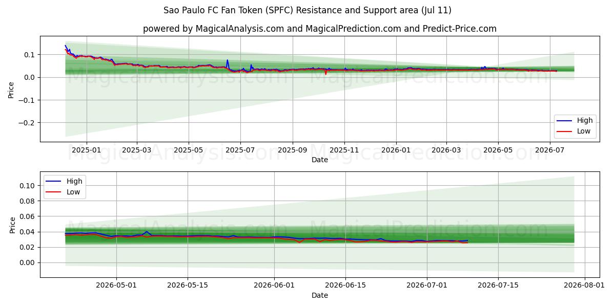Click the 2025-07 tick label on top chart
The image size is (615, 307).
tap(240, 150)
